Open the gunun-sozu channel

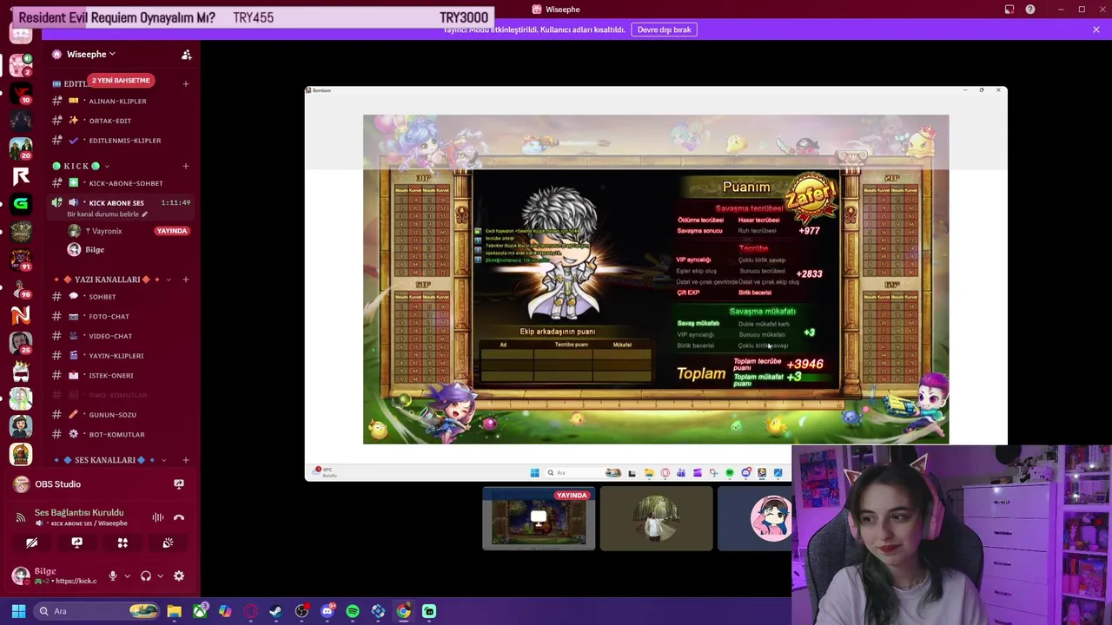121,414
